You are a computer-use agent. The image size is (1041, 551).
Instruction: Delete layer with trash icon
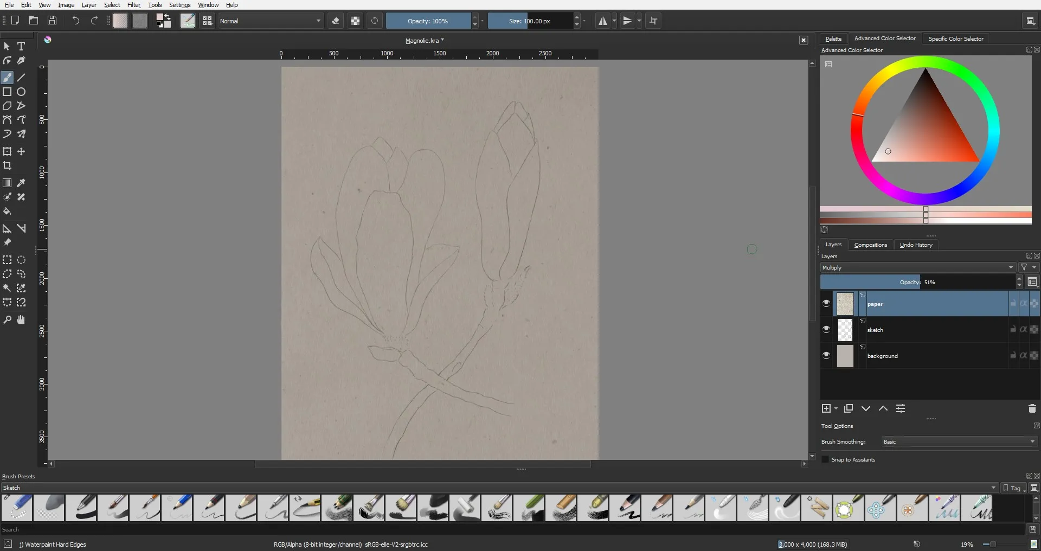pyautogui.click(x=1032, y=409)
